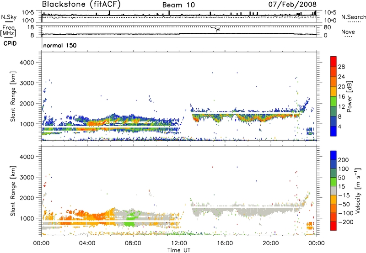Image resolution: width=366 pixels, height=253 pixels.
Task: Click the 'N.Search' legend label
Action: (x=353, y=17)
